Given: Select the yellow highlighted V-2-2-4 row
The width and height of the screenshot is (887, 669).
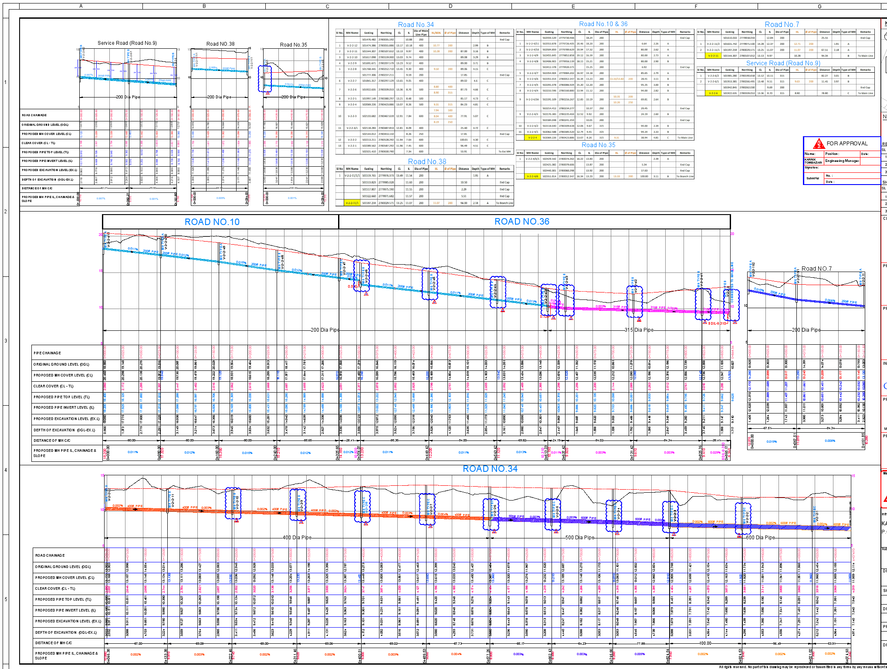Looking at the screenshot, I should click(533, 138).
